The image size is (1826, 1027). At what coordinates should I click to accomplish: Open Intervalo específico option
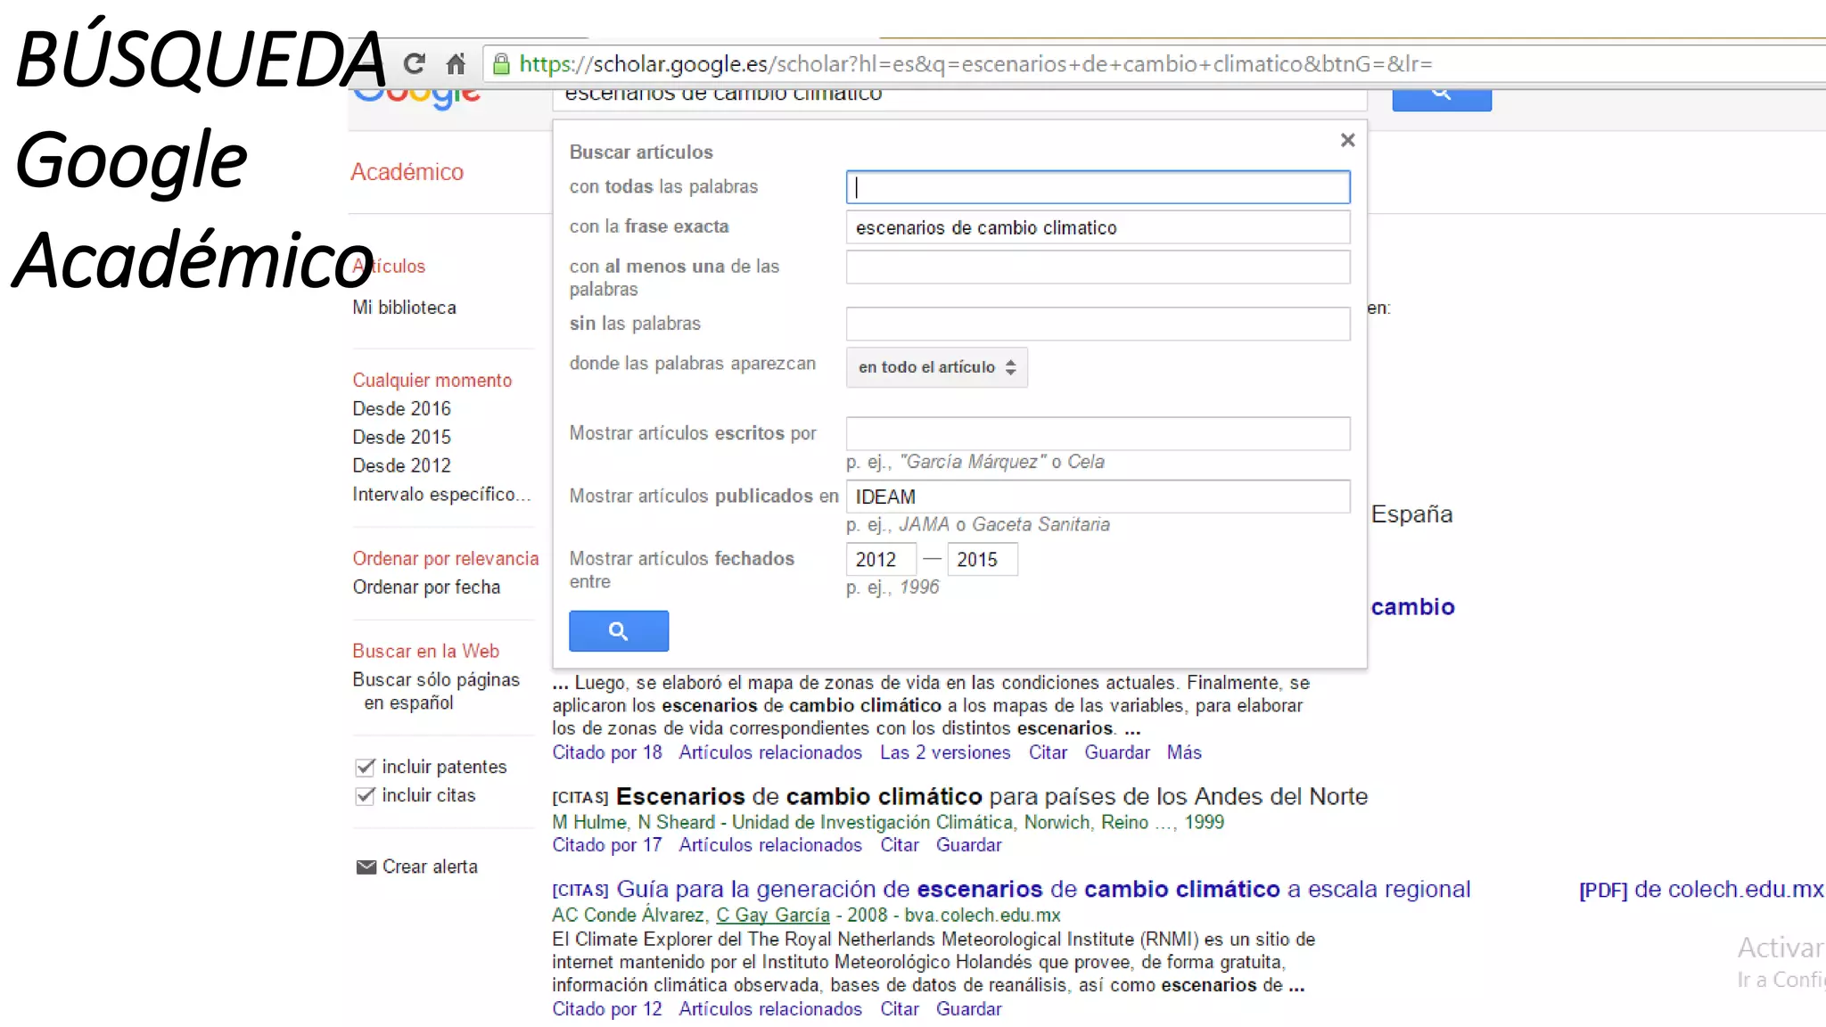[441, 495]
